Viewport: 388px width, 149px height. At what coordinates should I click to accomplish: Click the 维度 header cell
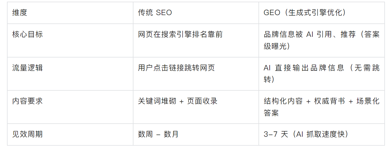[20, 13]
